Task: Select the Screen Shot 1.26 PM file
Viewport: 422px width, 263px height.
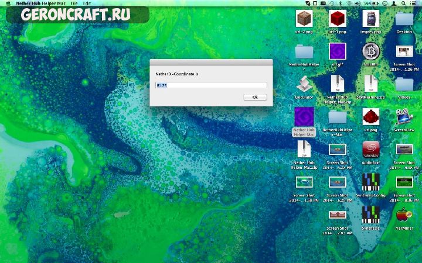Action: click(x=404, y=51)
